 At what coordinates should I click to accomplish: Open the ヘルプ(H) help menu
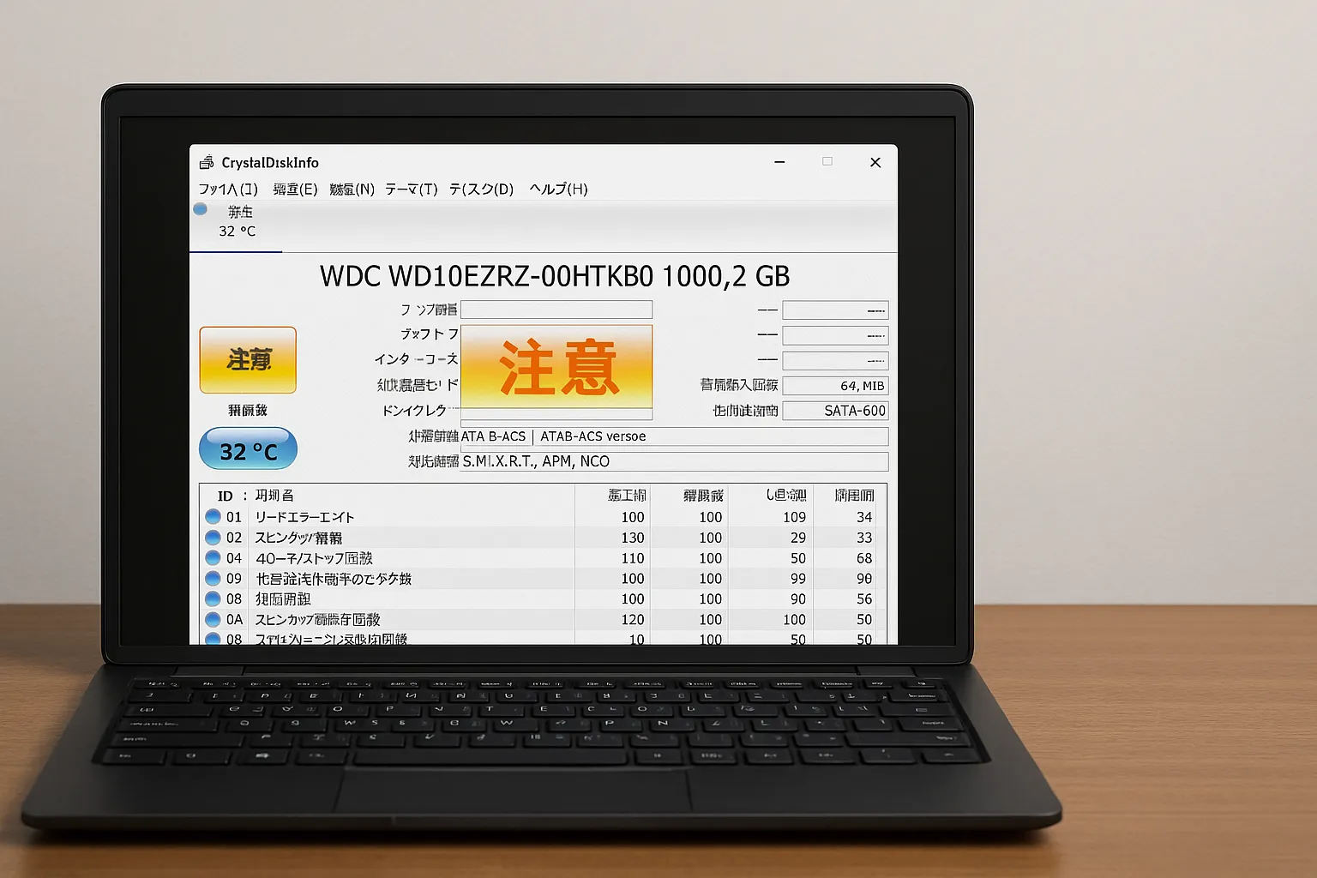(559, 189)
